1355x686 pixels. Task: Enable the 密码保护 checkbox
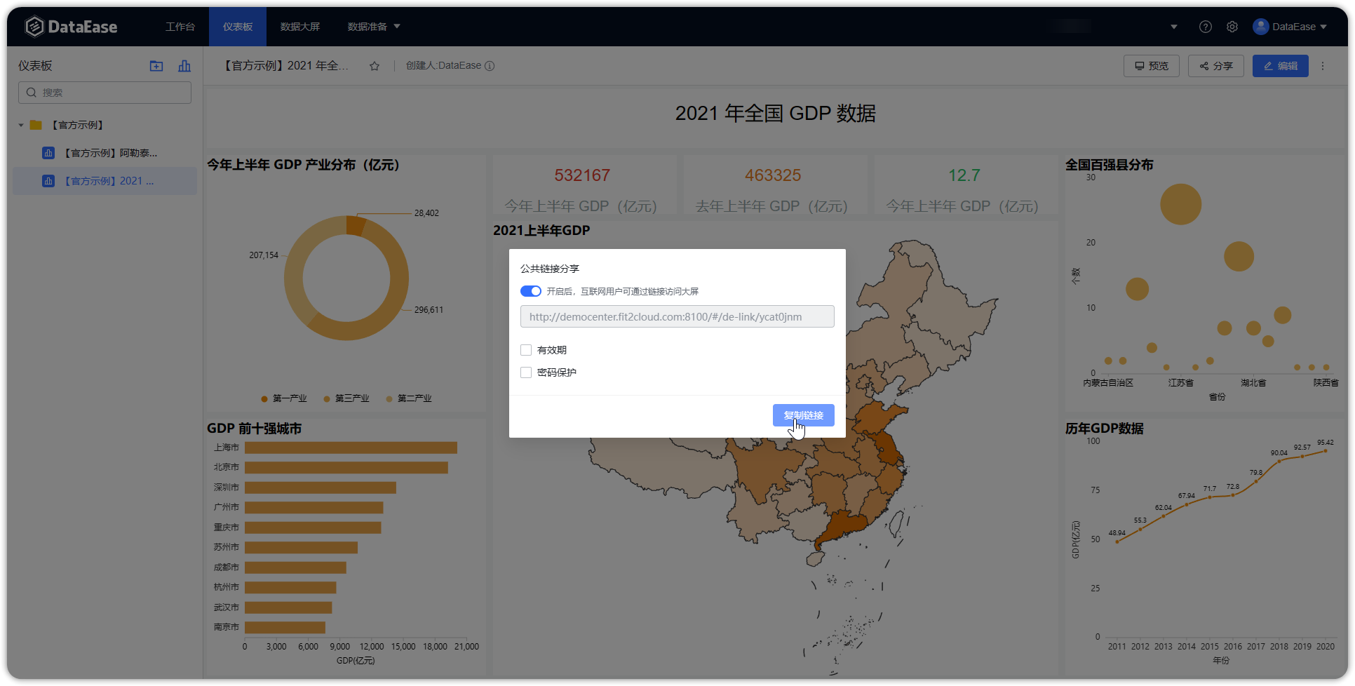[x=526, y=372]
